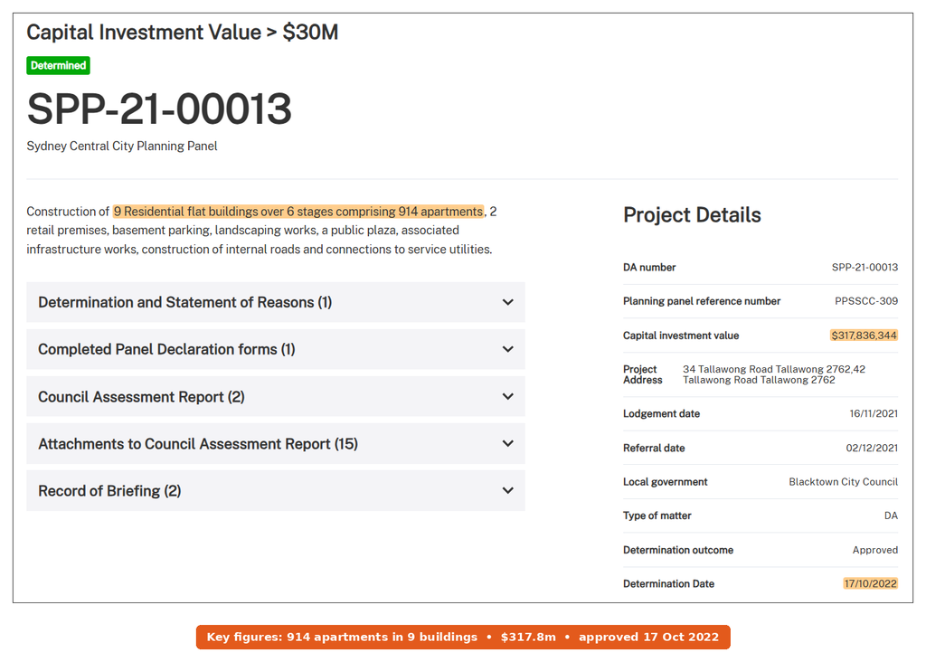The width and height of the screenshot is (926, 662).
Task: Click the SPP-21-00013 main heading
Action: click(159, 109)
